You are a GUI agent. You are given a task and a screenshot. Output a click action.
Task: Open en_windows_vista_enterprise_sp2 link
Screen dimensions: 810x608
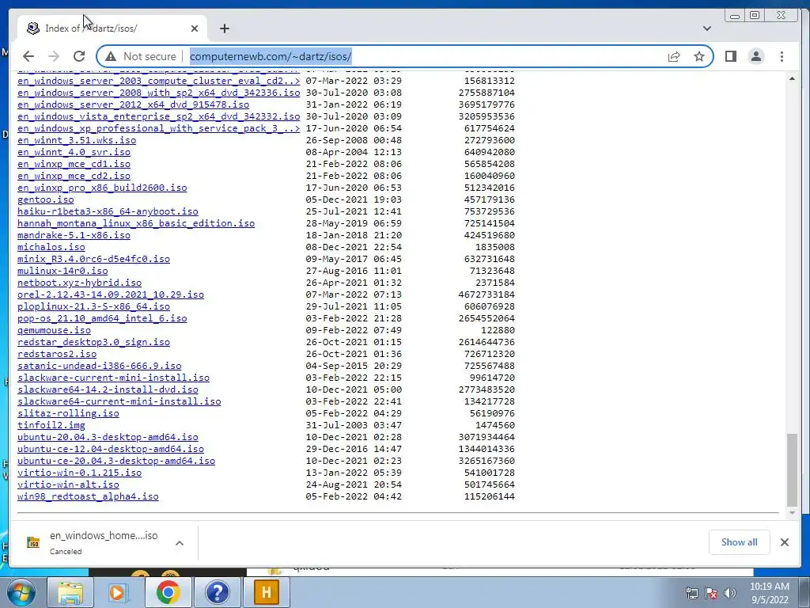coord(158,116)
